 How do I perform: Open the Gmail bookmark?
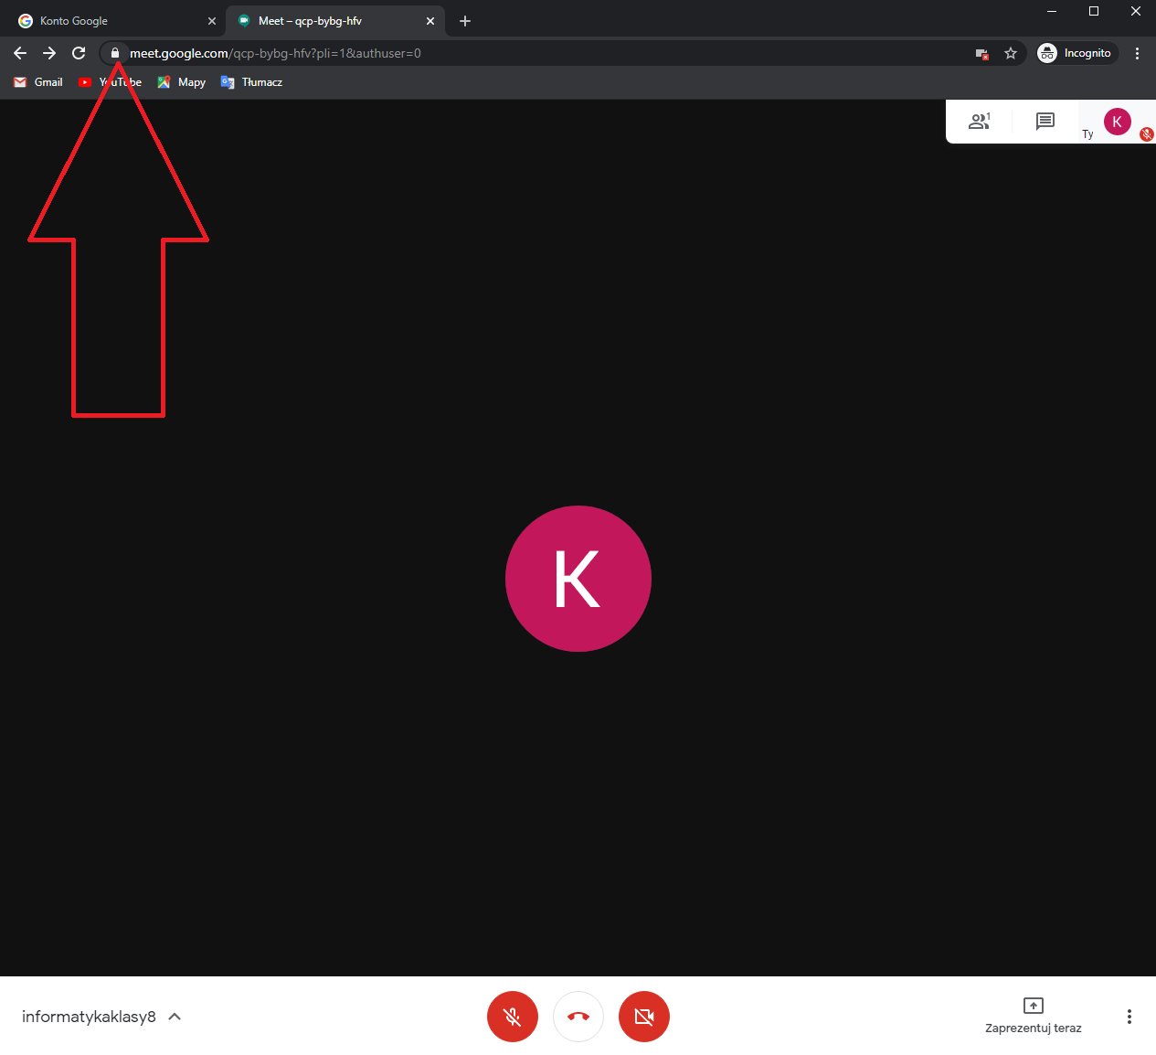38,82
